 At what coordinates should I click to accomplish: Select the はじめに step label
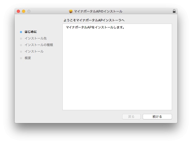pos(31,32)
